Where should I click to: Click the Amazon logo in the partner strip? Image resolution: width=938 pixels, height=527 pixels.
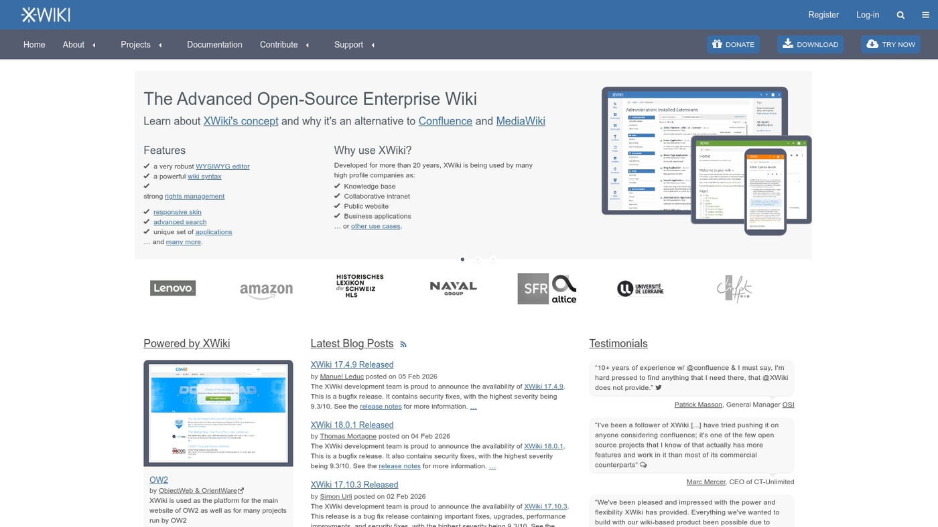pos(266,290)
